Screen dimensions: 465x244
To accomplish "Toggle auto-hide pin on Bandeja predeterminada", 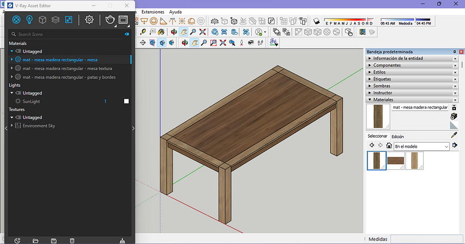I will pos(455,52).
